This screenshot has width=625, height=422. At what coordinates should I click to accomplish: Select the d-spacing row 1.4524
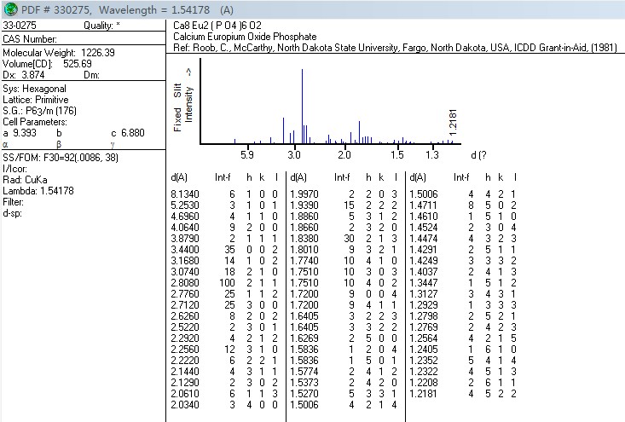[x=463, y=228]
